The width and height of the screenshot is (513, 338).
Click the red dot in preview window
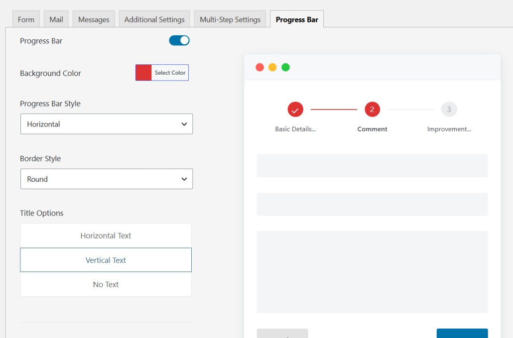click(x=260, y=67)
